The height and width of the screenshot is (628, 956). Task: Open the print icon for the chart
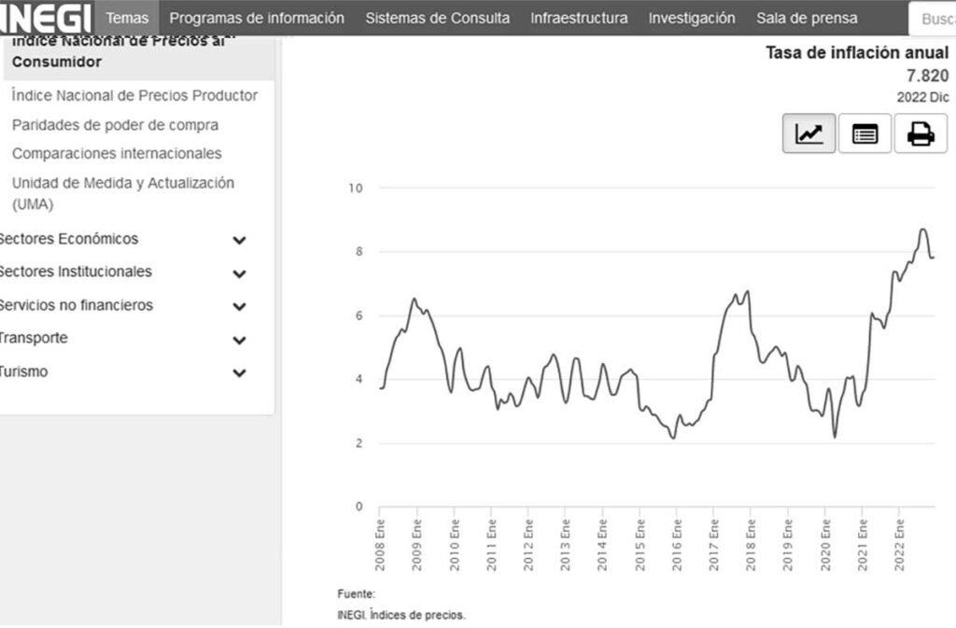[x=921, y=133]
